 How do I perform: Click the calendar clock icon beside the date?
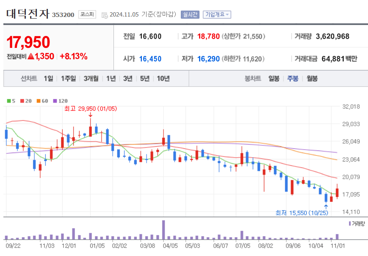click(105, 15)
